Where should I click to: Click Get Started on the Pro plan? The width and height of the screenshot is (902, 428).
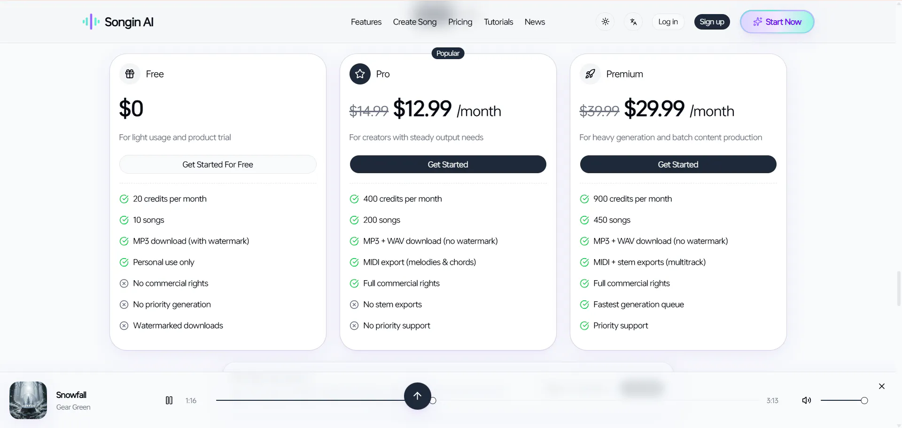[x=448, y=164]
